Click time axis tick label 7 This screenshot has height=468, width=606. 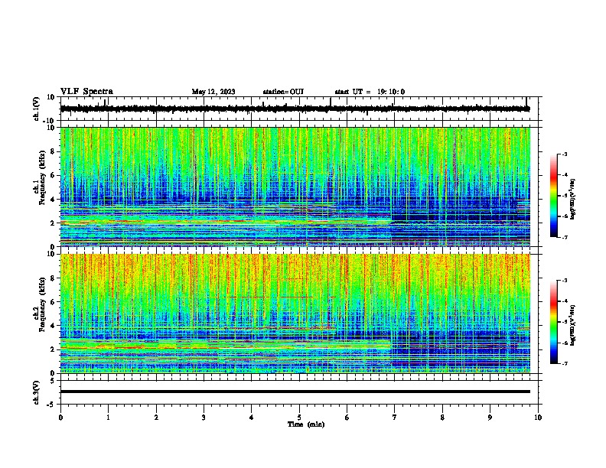click(395, 418)
